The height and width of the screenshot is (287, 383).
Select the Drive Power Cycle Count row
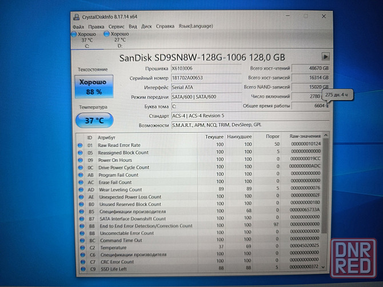coord(199,167)
